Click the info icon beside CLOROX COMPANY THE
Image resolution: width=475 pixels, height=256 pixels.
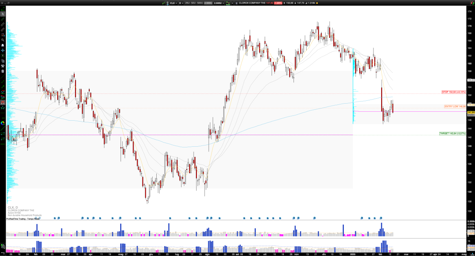pyautogui.click(x=237, y=3)
